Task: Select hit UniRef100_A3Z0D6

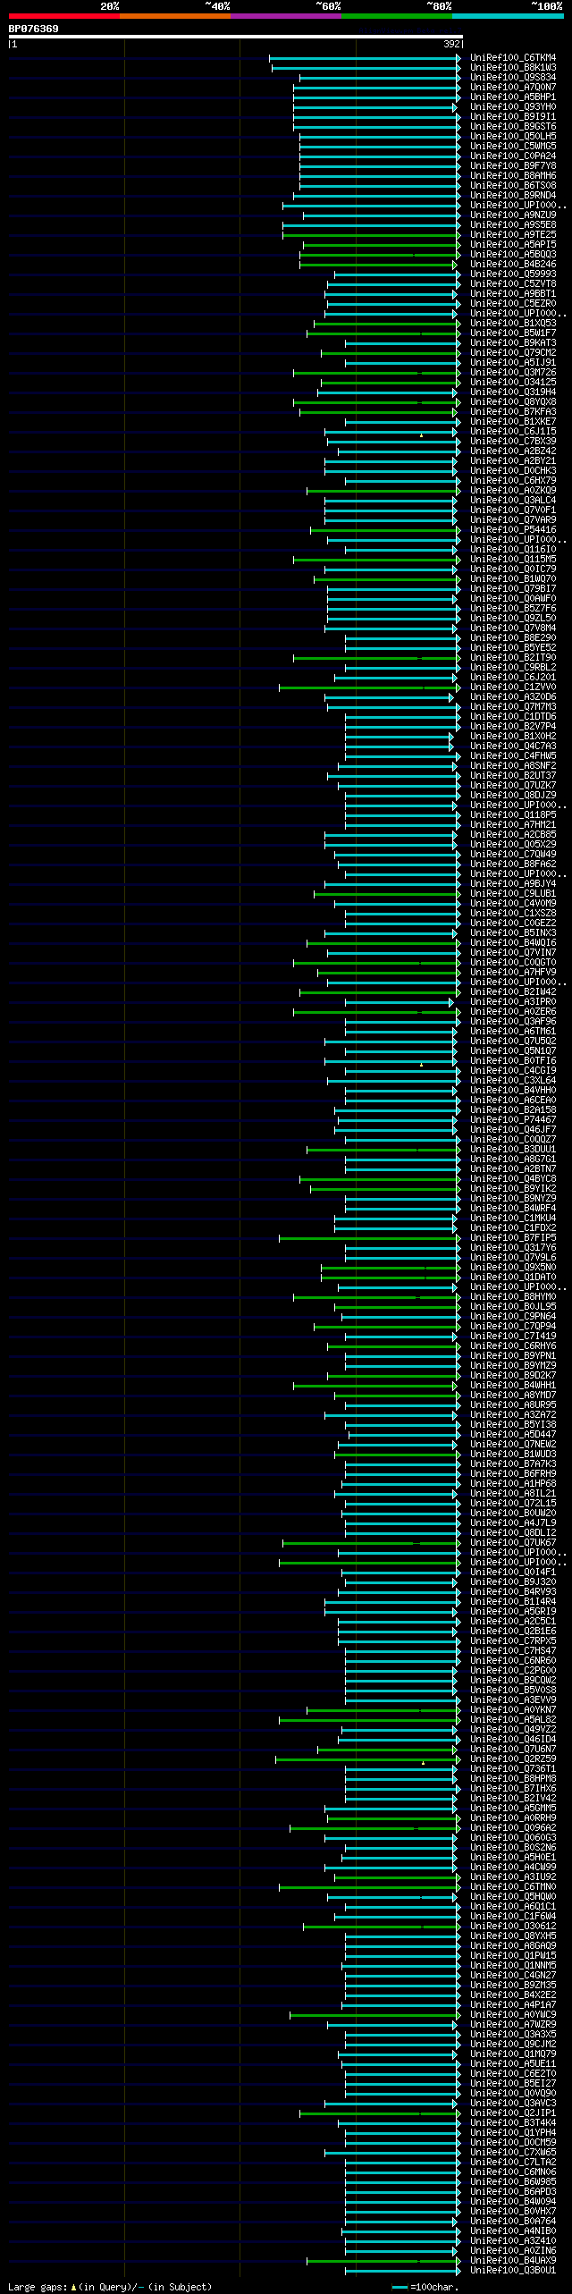Action: tap(513, 697)
